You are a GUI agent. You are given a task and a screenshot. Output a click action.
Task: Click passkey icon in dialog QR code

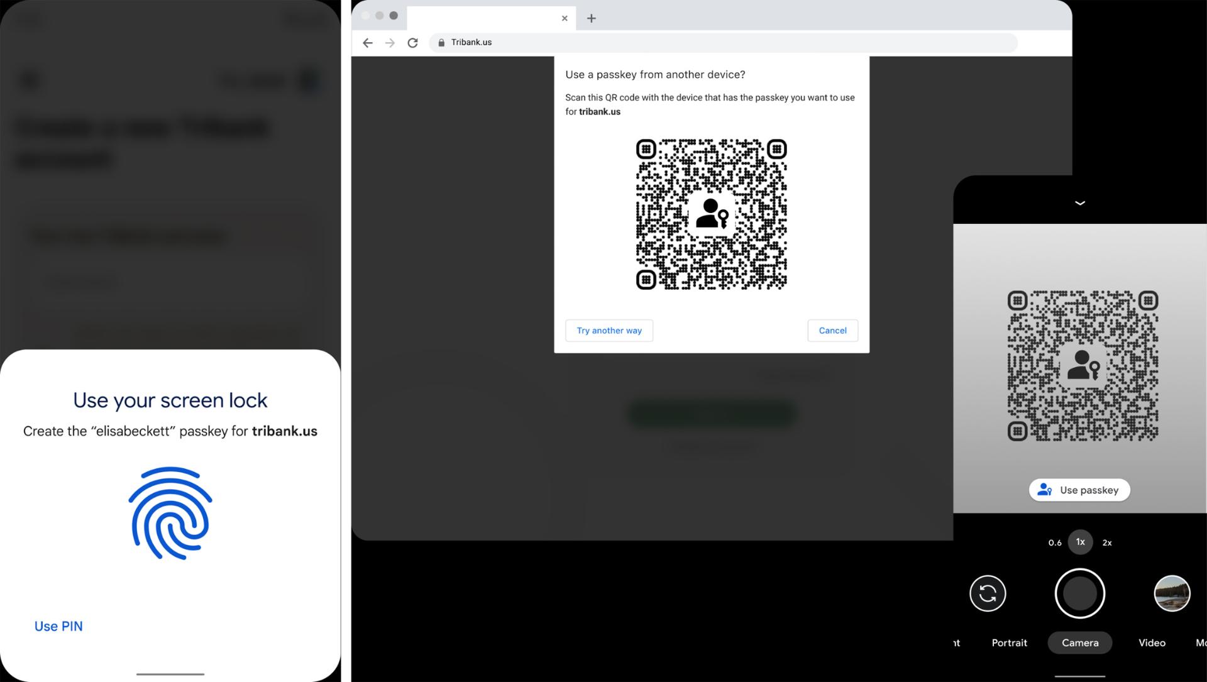pyautogui.click(x=712, y=214)
